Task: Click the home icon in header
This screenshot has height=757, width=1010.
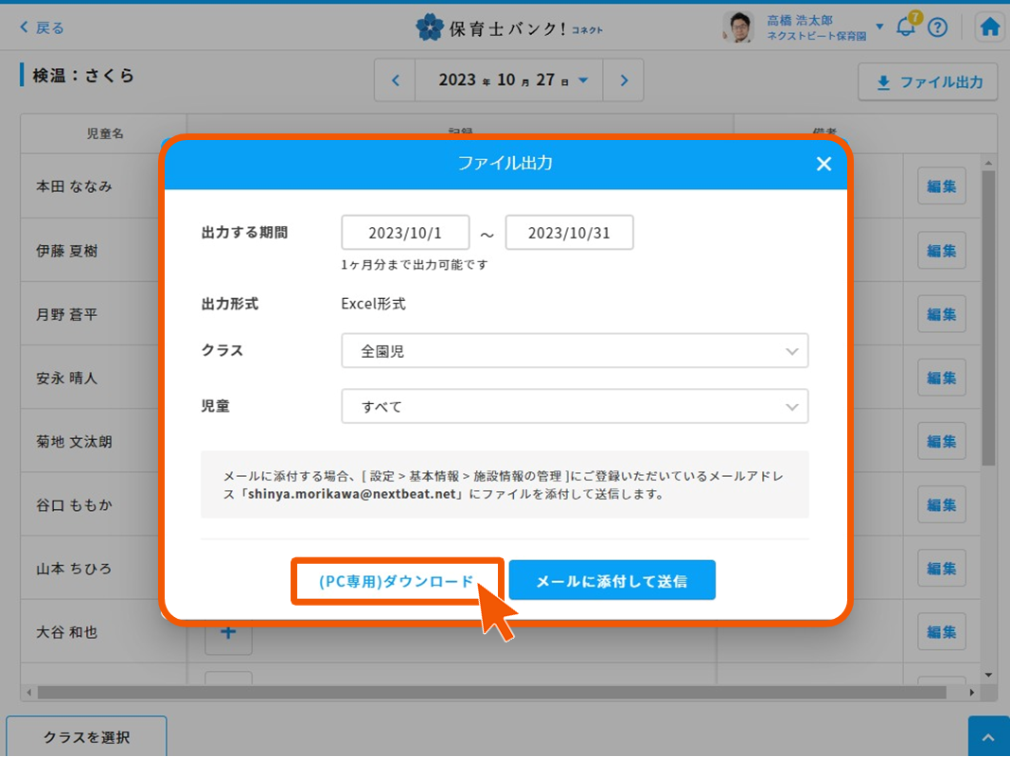Action: click(x=989, y=27)
